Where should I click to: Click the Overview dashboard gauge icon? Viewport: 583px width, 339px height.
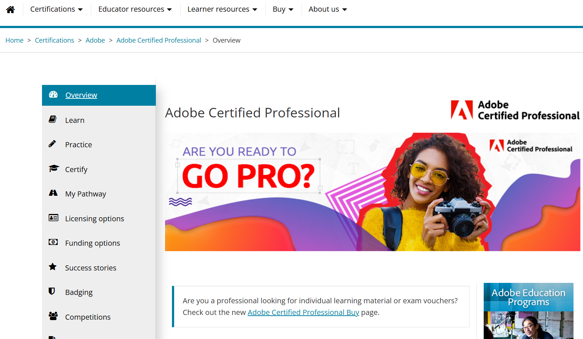pos(53,95)
